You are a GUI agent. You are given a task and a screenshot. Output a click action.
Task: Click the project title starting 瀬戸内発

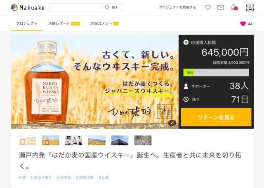130,160
